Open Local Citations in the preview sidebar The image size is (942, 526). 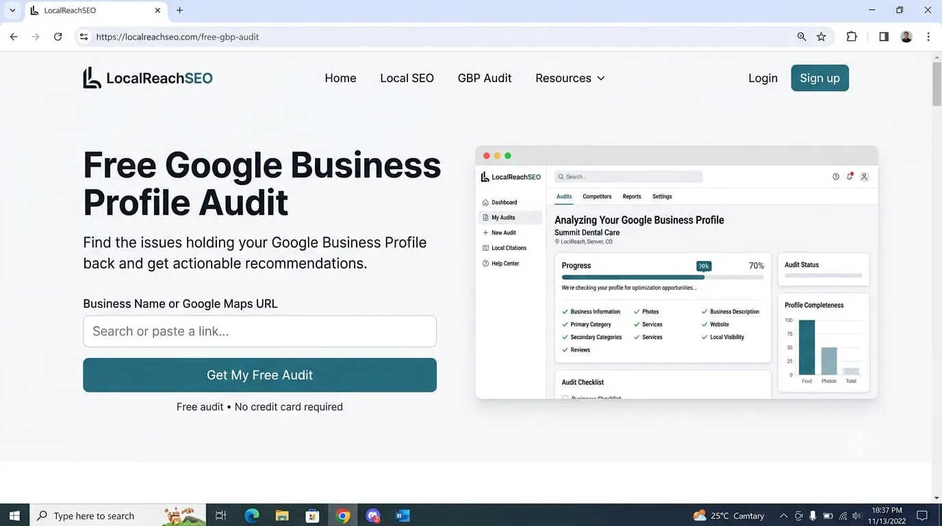pyautogui.click(x=505, y=248)
